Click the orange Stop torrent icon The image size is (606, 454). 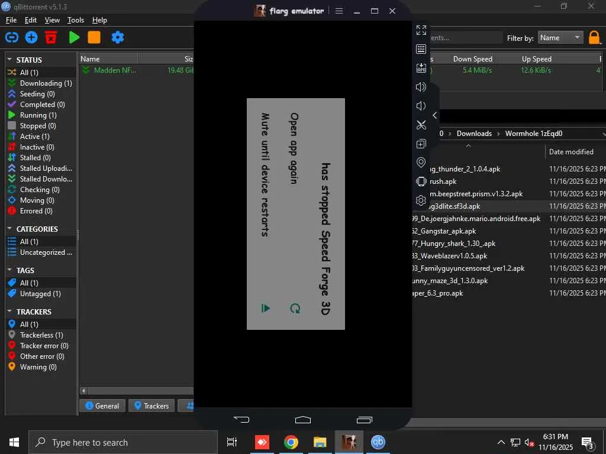(x=94, y=37)
